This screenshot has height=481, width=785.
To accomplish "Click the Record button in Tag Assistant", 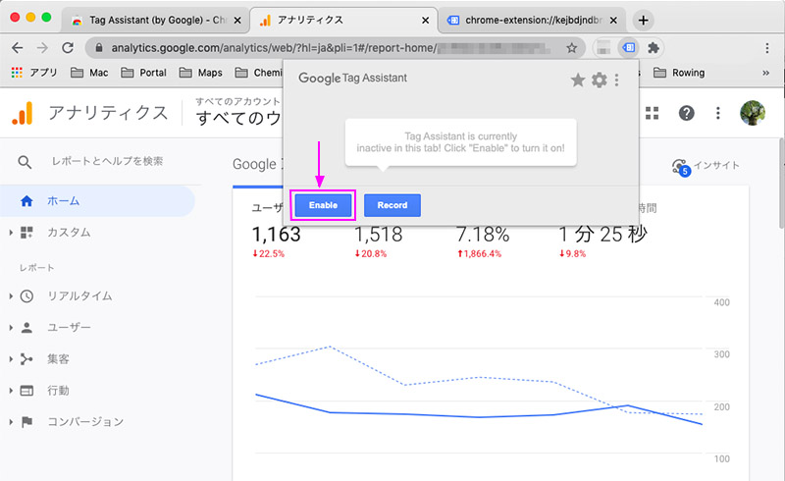I will (392, 205).
